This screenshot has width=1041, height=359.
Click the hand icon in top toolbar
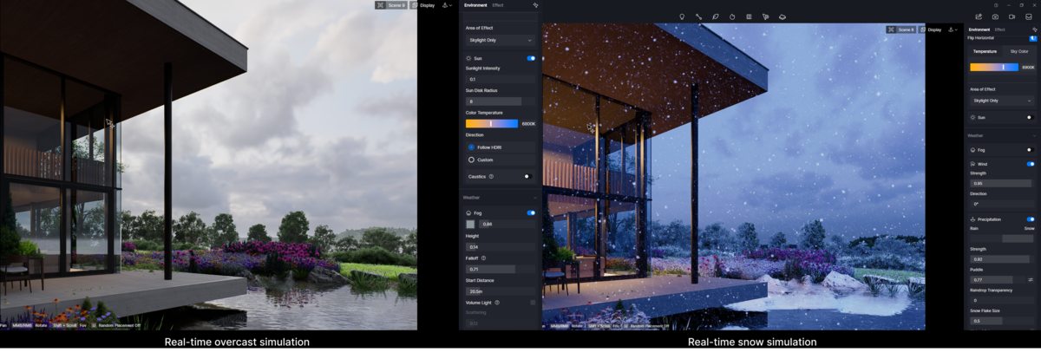(x=732, y=16)
